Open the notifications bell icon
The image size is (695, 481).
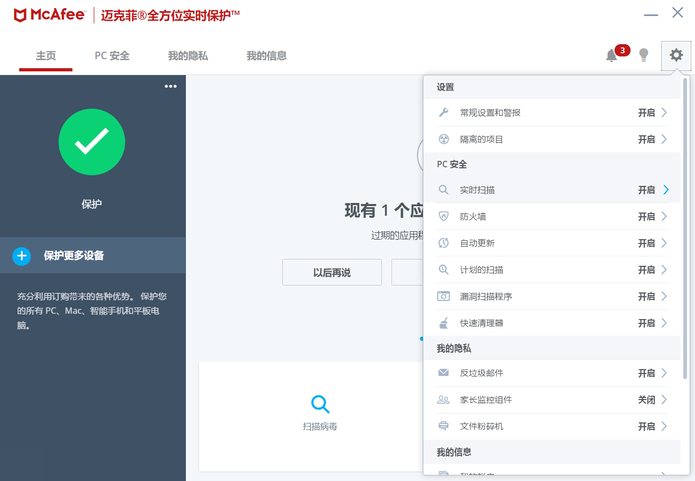point(611,55)
